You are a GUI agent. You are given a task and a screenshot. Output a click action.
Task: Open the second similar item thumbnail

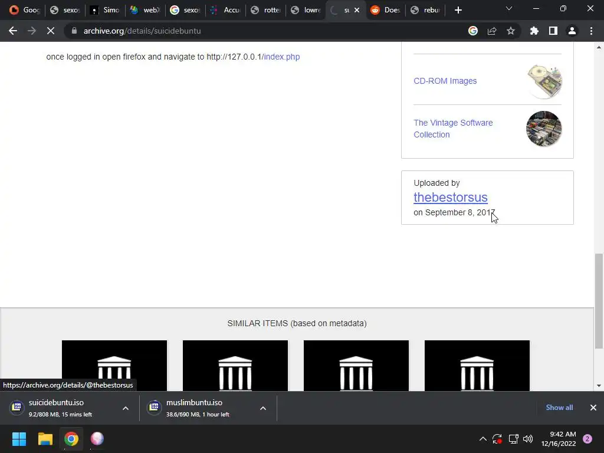pyautogui.click(x=235, y=366)
